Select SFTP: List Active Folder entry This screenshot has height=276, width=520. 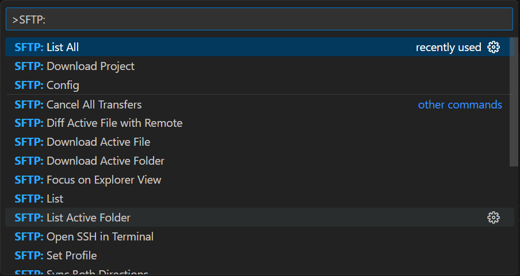(x=72, y=217)
